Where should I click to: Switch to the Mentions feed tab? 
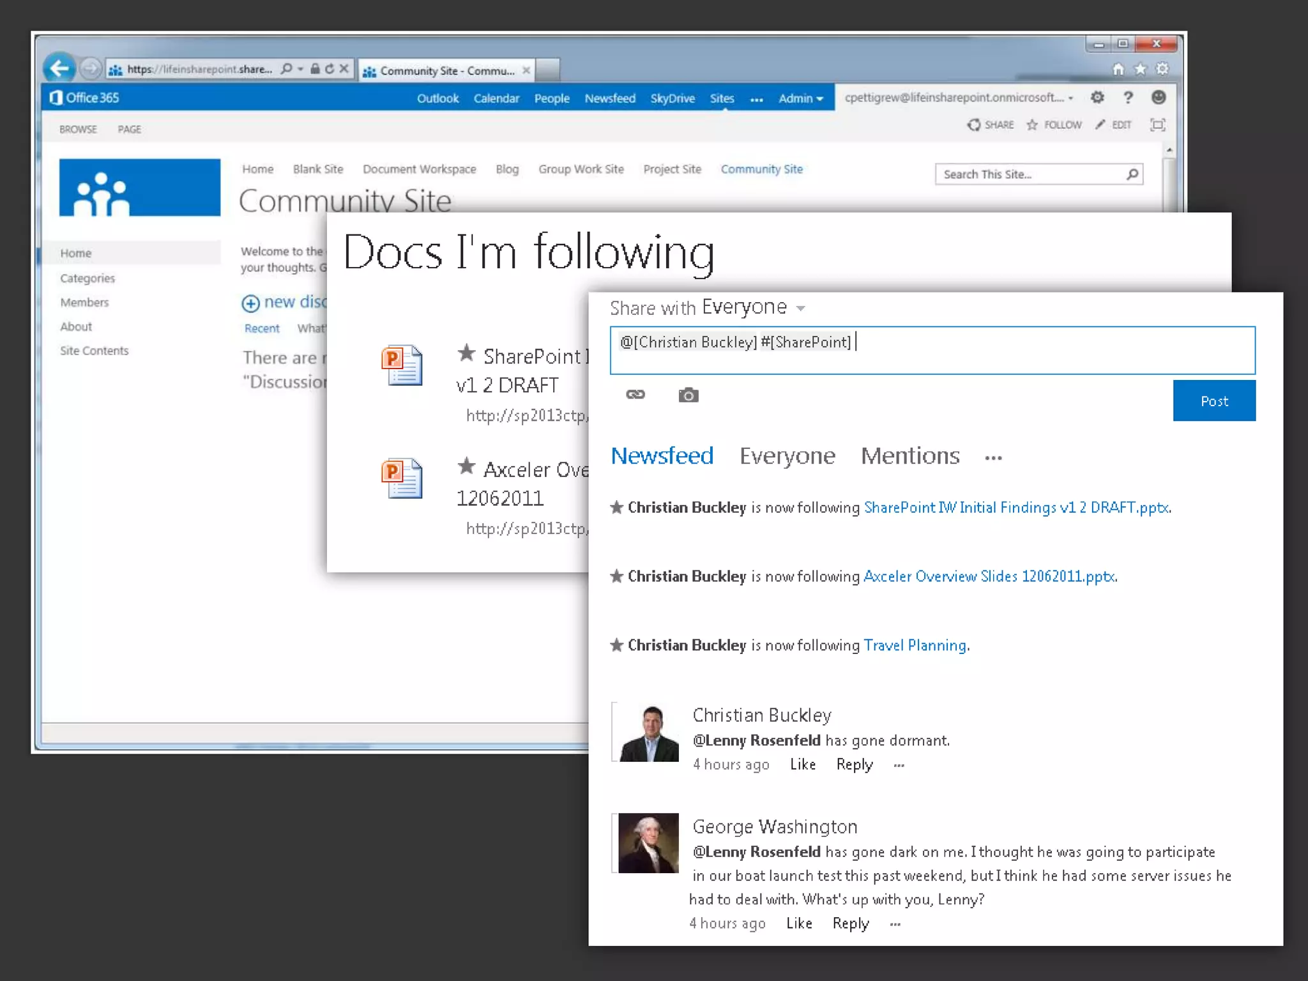click(x=909, y=456)
